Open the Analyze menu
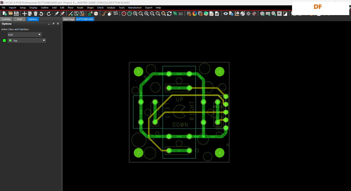Viewport: 351px width, 191px height. [111, 8]
